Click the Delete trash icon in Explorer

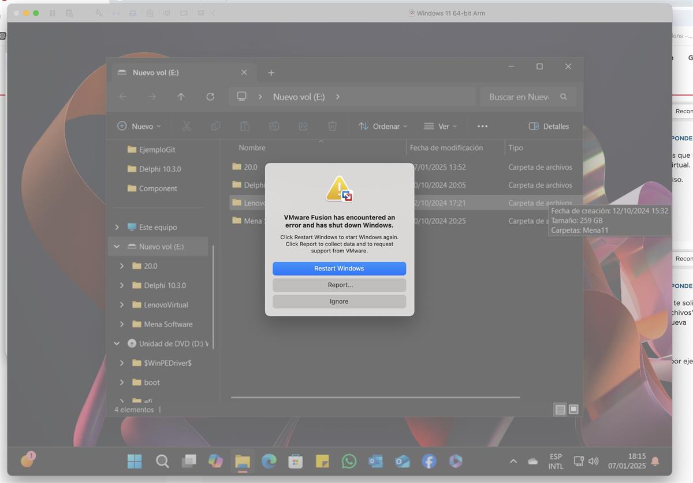click(332, 126)
